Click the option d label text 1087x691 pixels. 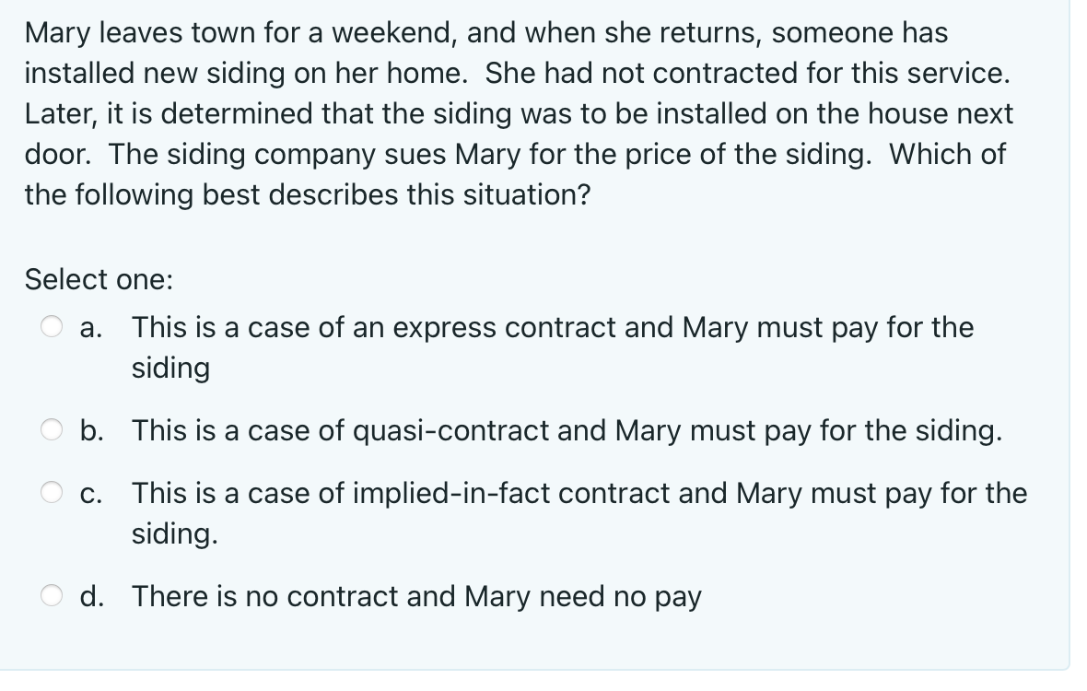(x=415, y=596)
